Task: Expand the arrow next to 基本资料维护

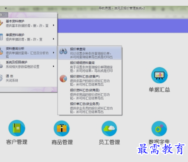Action: (x=53, y=25)
